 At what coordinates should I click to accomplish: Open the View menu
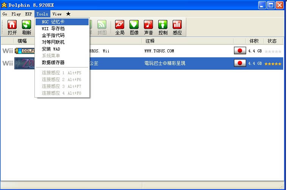point(57,14)
